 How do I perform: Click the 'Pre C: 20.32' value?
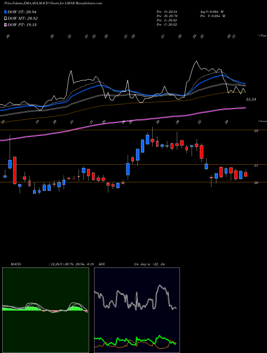pos(167,25)
